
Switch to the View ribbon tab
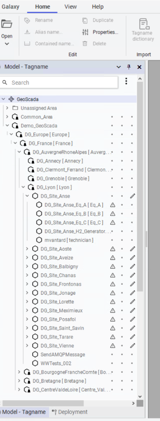(x=70, y=7)
